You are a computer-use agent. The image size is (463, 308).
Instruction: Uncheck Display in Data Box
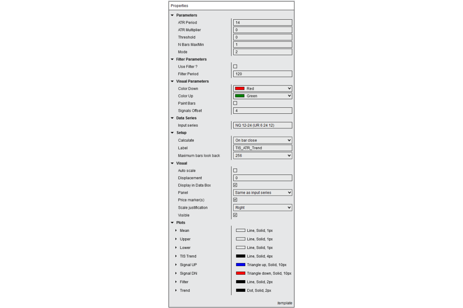coord(235,185)
